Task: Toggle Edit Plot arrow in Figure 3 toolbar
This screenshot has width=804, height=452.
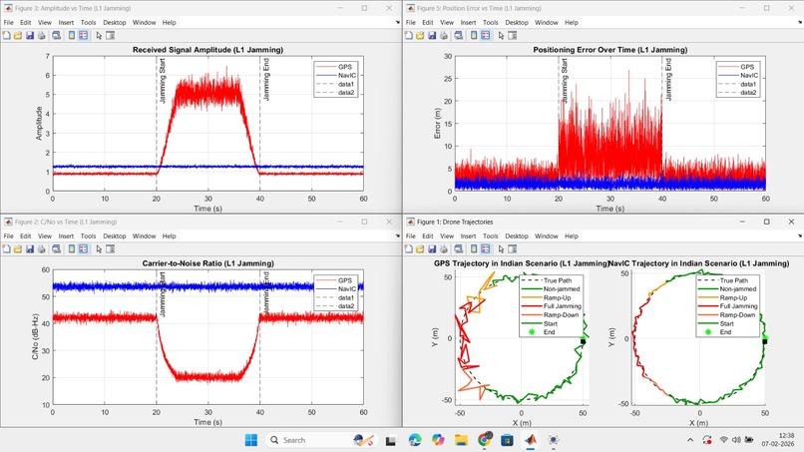Action: pos(99,35)
